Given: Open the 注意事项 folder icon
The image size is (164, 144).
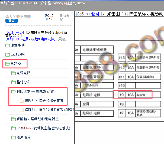Looking at the screenshot, I should (x=8, y=45).
